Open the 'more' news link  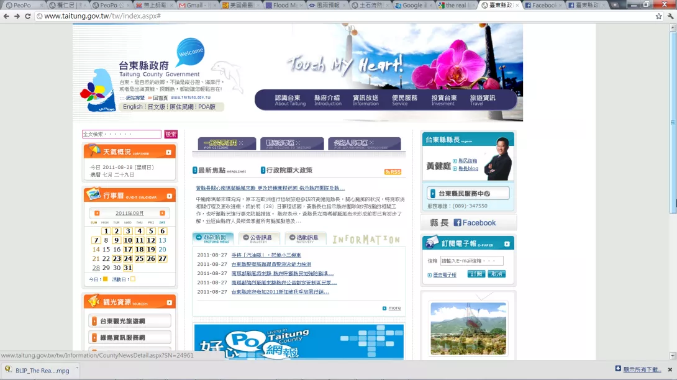pyautogui.click(x=394, y=308)
